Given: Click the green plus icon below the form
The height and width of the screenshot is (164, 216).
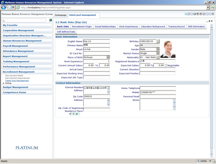Looking at the screenshot, I should (x=74, y=114).
